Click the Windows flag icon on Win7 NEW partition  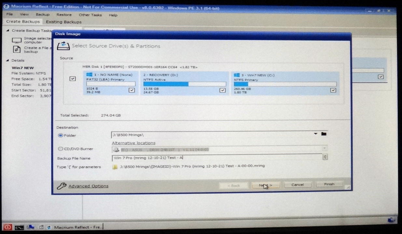point(237,75)
